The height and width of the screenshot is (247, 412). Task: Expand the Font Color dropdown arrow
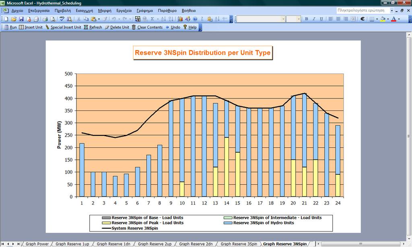click(x=399, y=19)
